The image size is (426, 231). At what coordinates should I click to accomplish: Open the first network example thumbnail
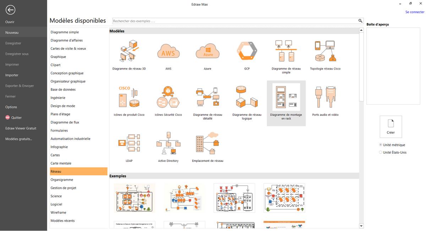[134, 198]
